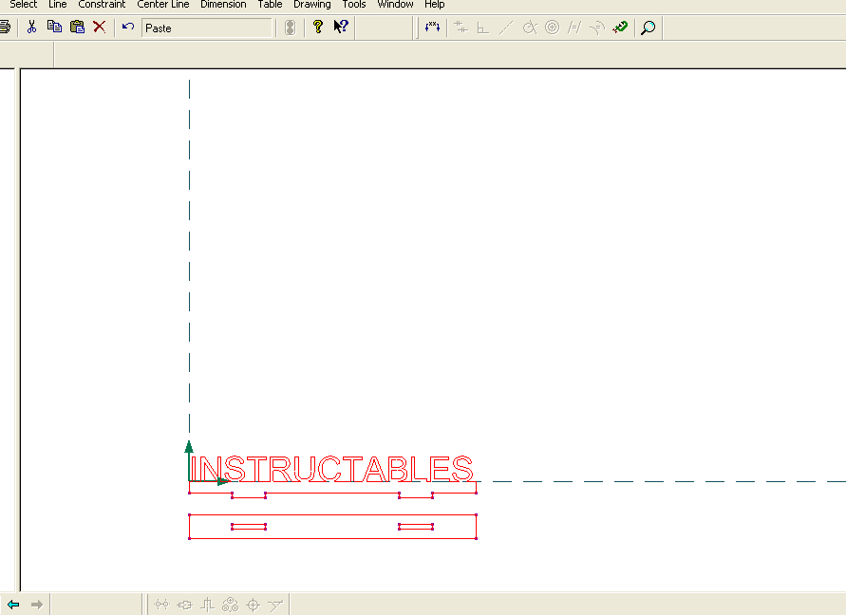Open the Select menu
846x615 pixels.
23,5
